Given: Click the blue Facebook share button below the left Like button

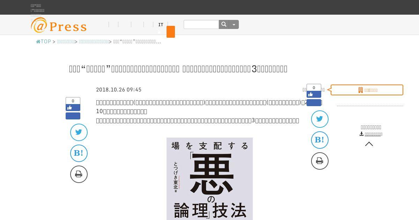Looking at the screenshot, I should tap(73, 116).
